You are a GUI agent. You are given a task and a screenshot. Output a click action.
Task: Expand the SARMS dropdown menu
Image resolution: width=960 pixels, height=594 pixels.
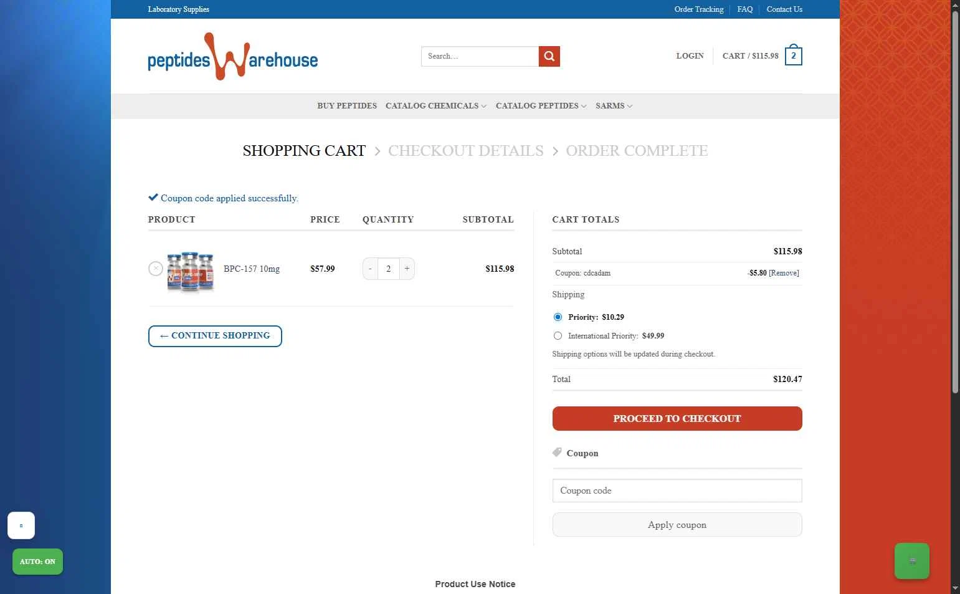(614, 106)
